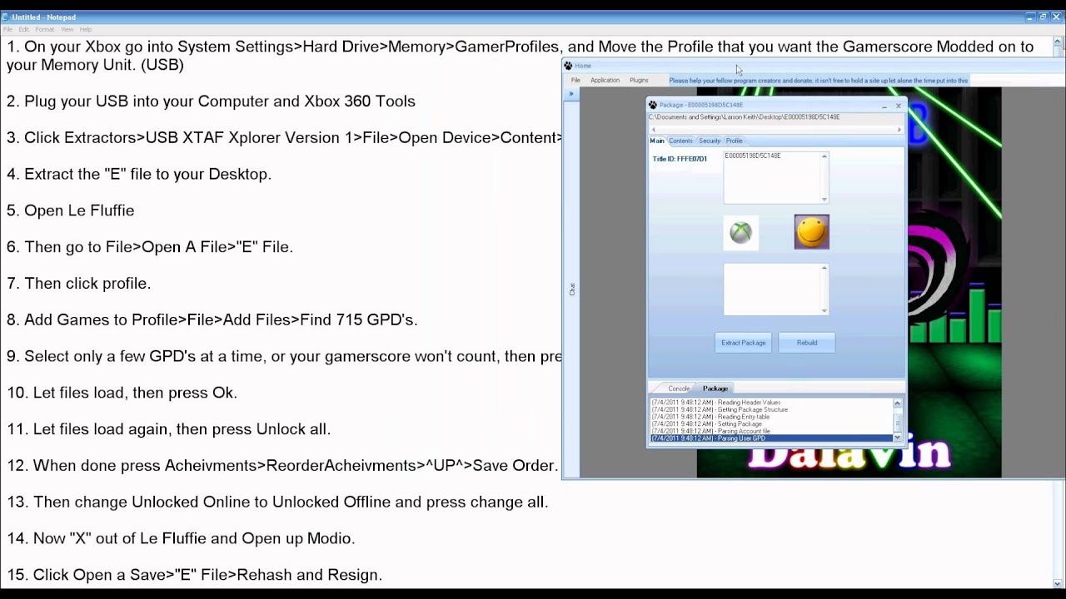The image size is (1066, 599).
Task: Select log entry Parsing User GPD
Action: [x=771, y=438]
